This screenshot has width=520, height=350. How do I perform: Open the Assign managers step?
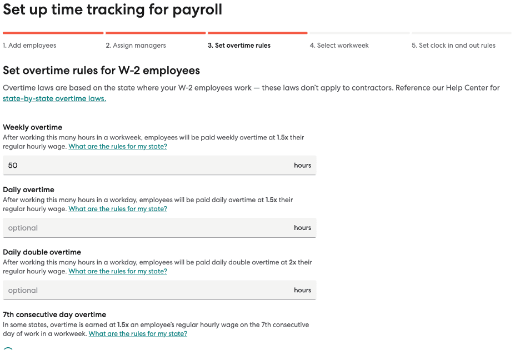point(136,46)
